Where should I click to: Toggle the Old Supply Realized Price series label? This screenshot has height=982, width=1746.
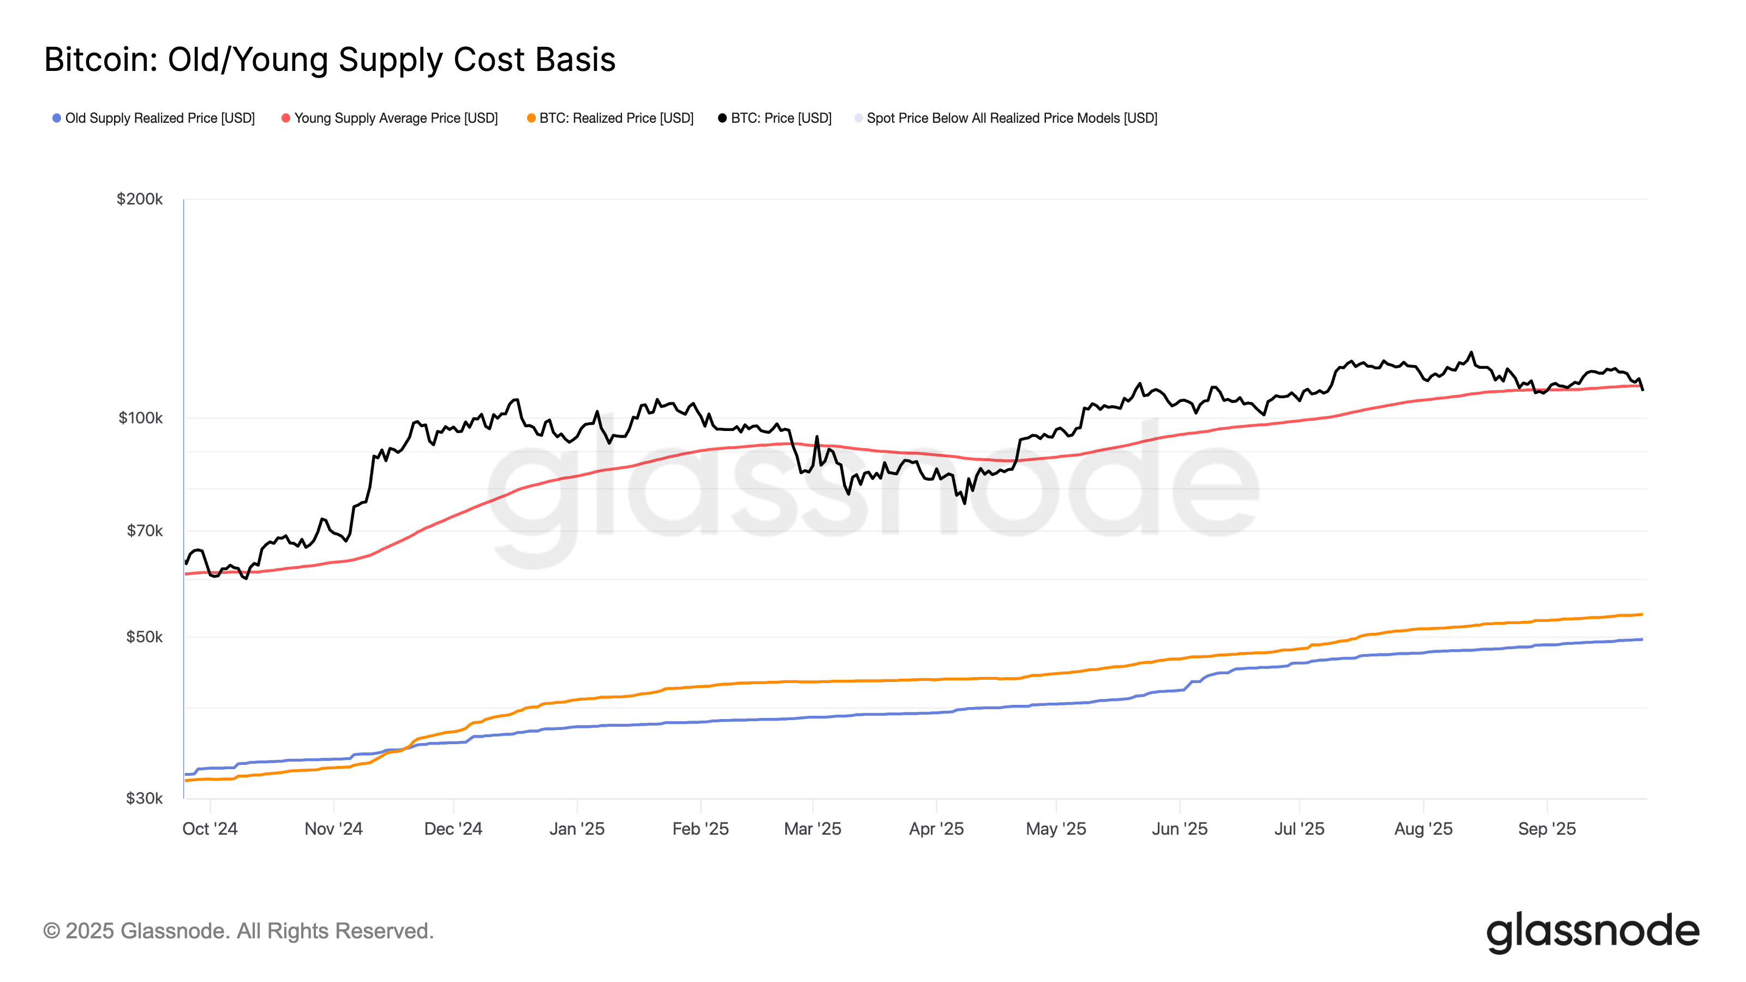(160, 118)
